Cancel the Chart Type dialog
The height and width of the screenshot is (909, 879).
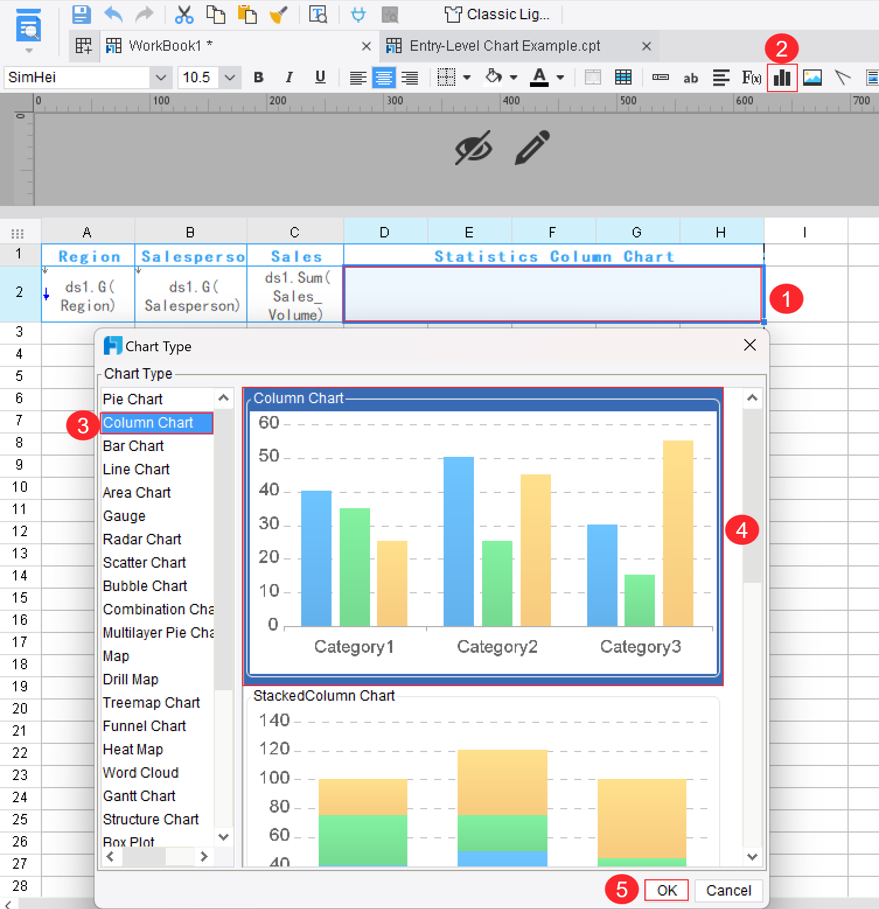pyautogui.click(x=728, y=890)
